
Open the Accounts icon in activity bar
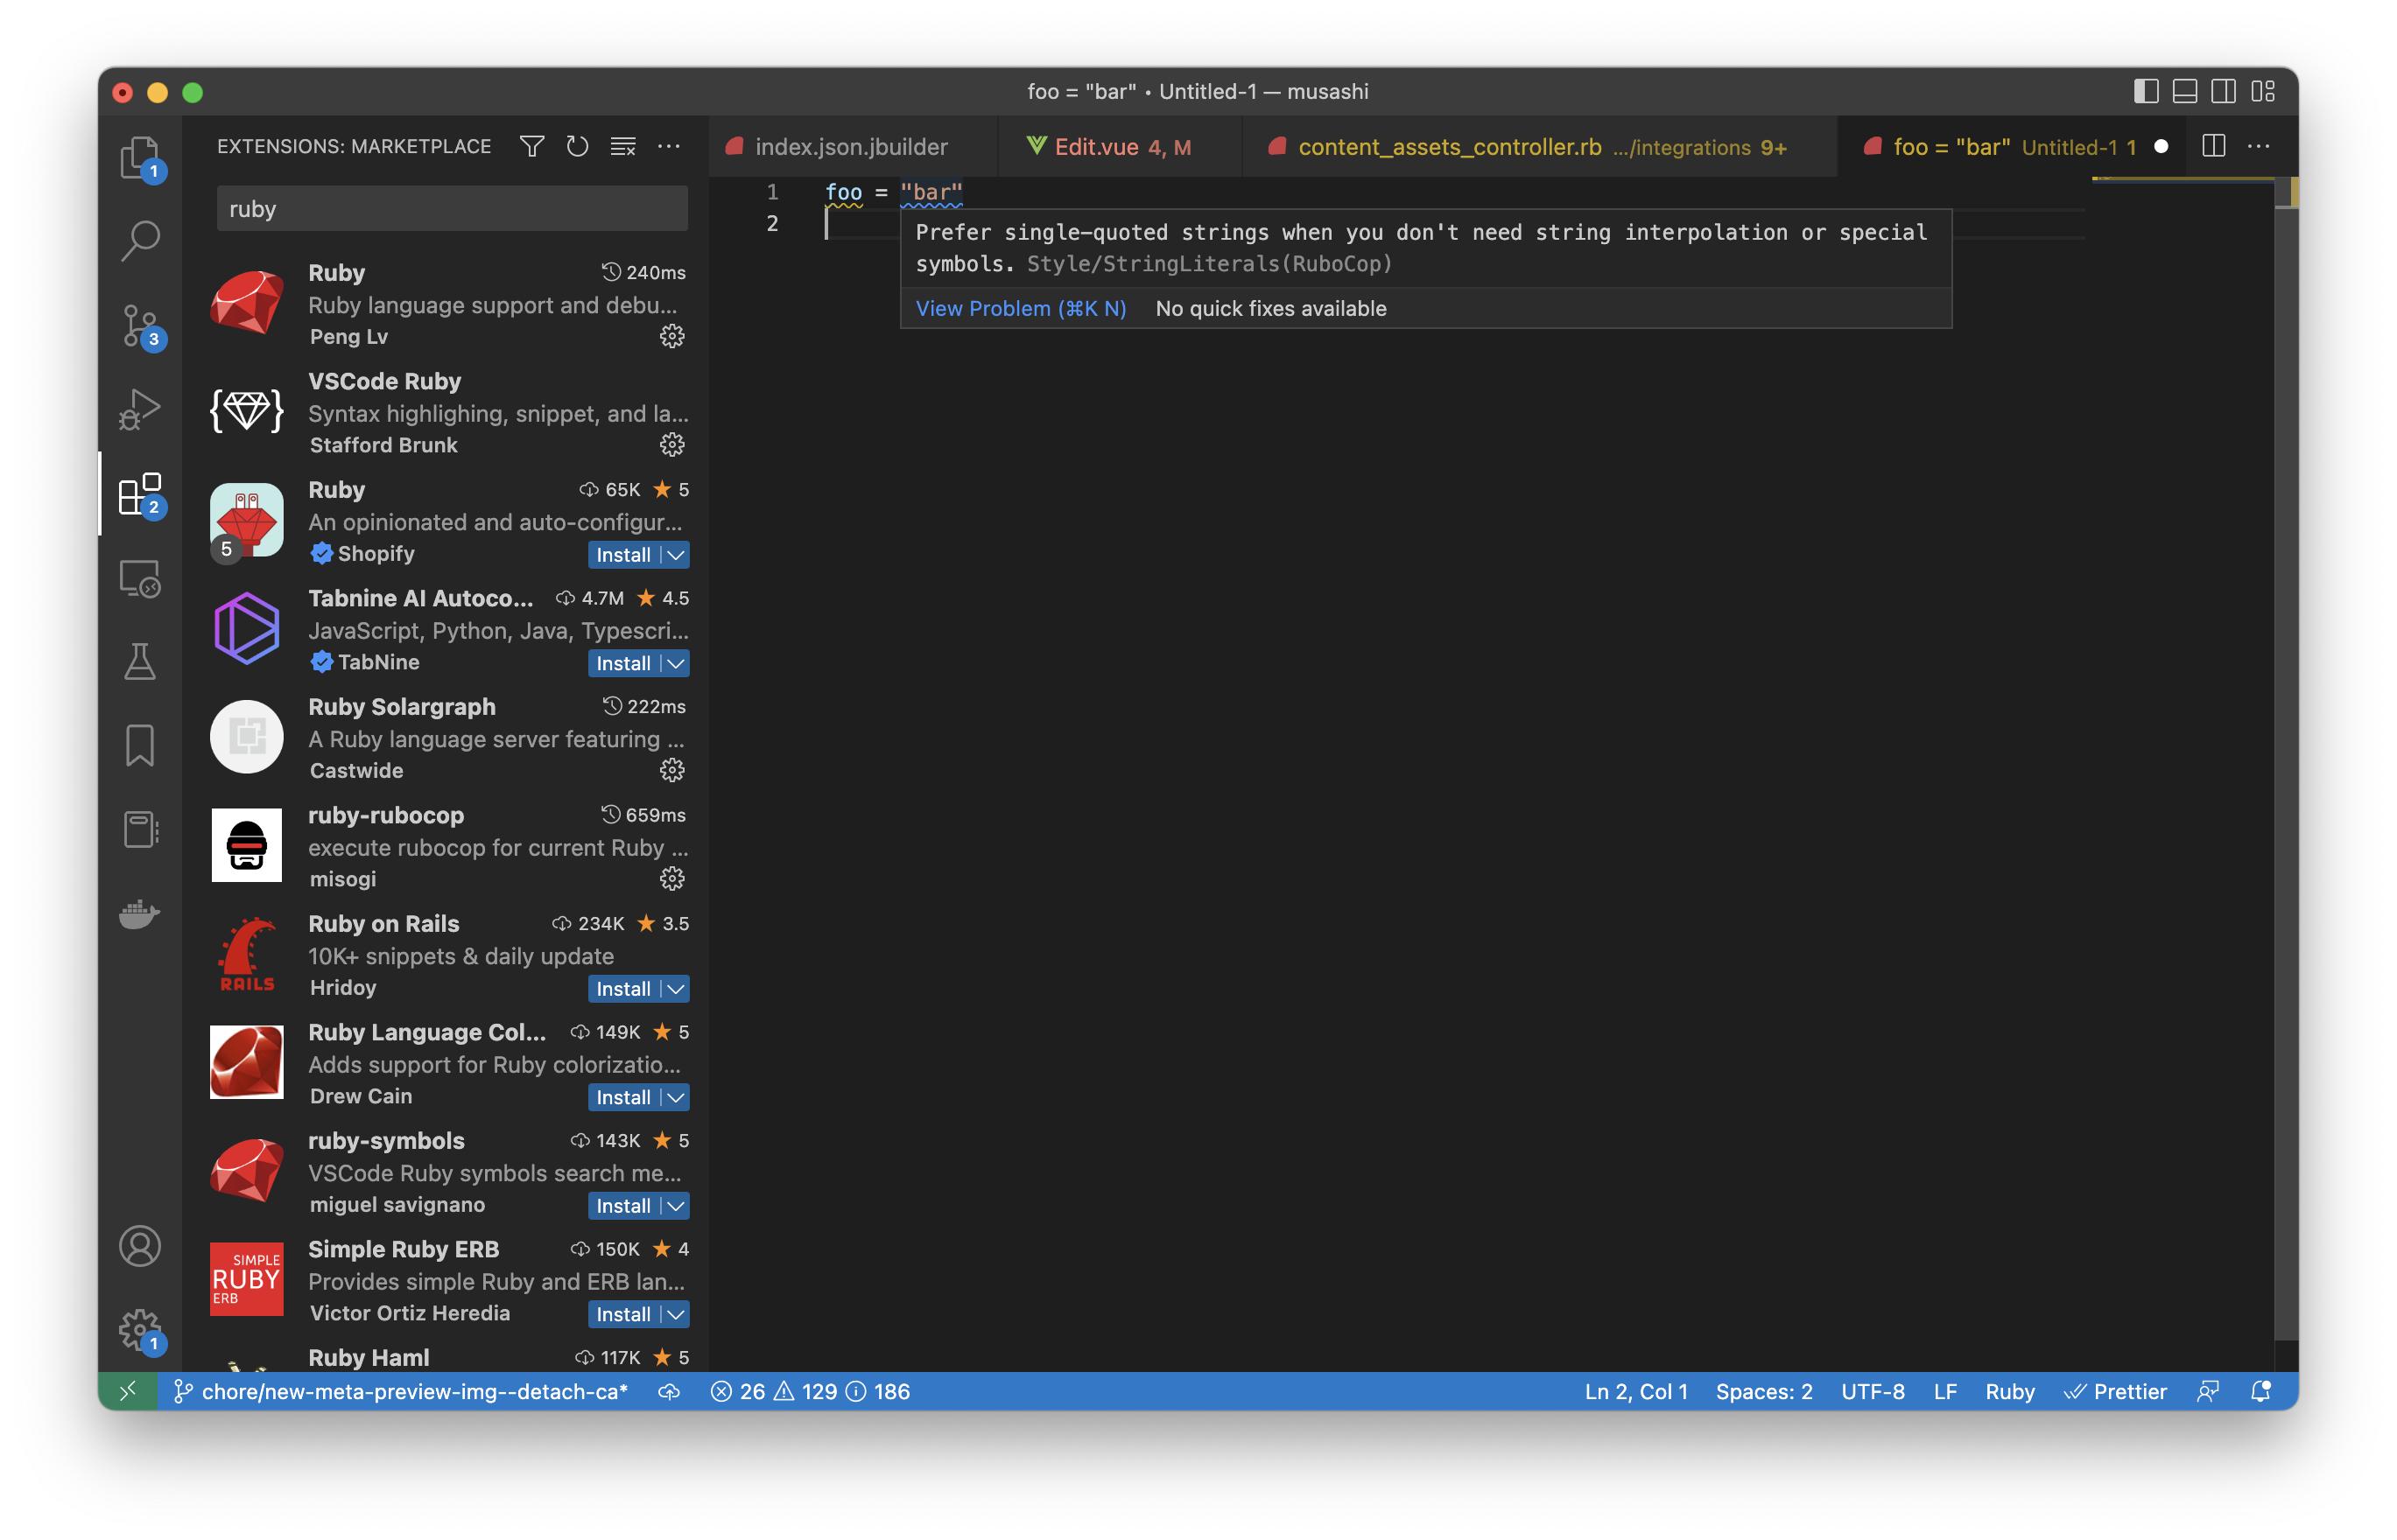click(139, 1246)
